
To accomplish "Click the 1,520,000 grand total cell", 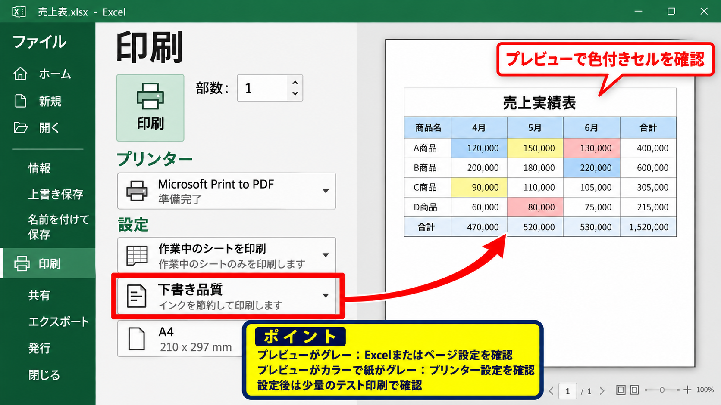I will point(648,227).
